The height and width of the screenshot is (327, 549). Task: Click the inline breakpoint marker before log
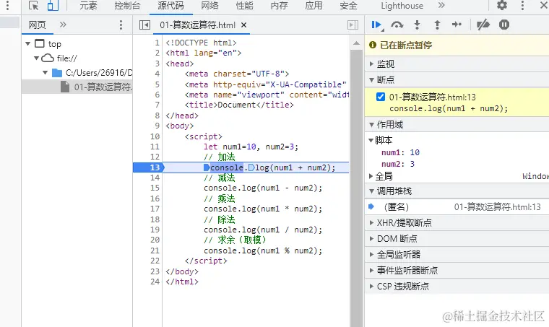click(x=251, y=167)
